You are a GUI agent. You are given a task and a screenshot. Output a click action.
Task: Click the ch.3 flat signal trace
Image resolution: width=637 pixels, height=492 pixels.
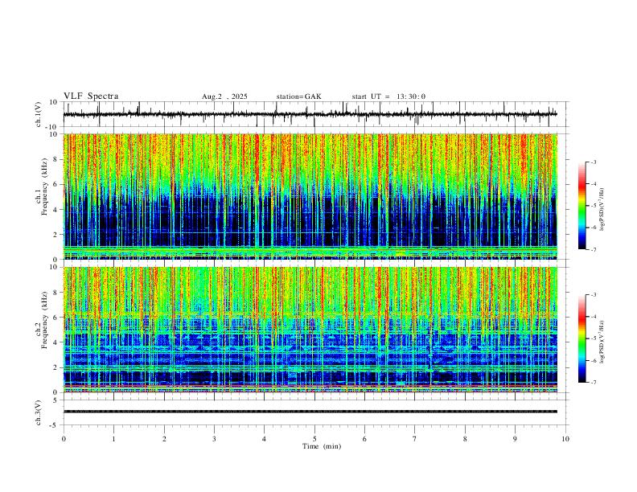pyautogui.click(x=310, y=412)
